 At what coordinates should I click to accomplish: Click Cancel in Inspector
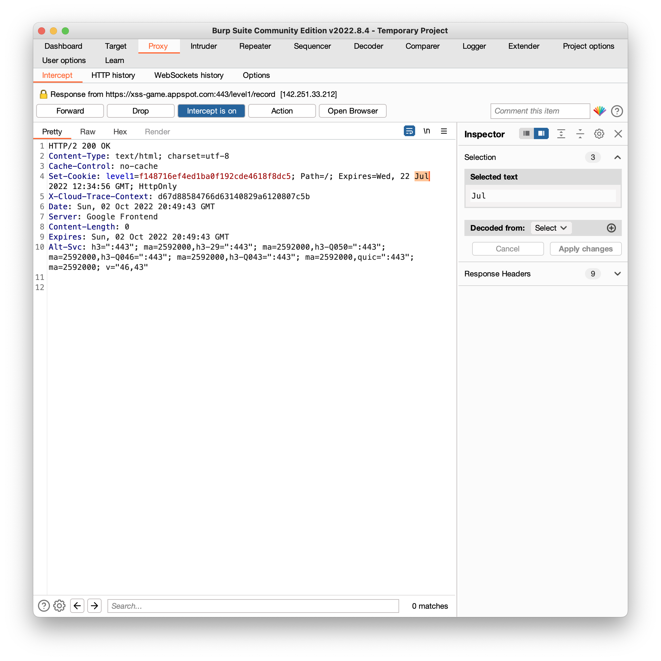click(508, 249)
